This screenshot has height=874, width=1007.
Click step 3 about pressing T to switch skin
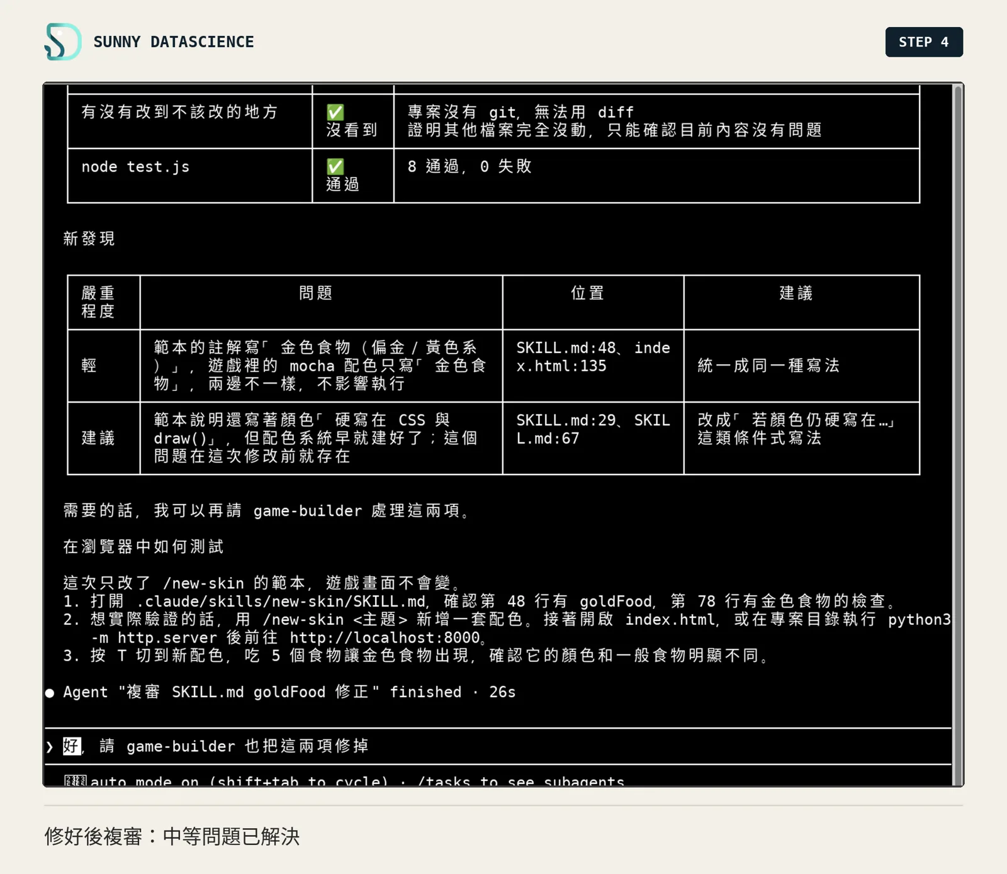coord(416,656)
